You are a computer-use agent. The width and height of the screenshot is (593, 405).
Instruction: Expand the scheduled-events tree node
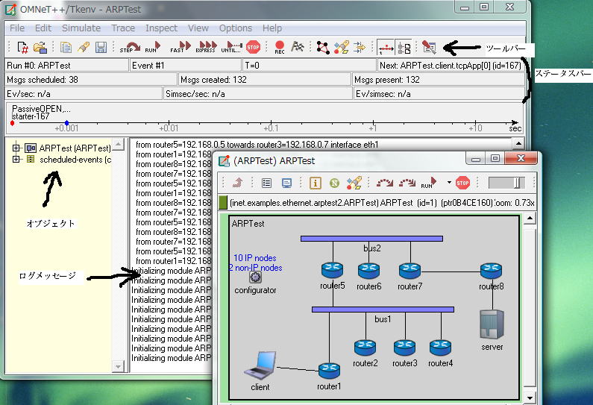[16, 159]
